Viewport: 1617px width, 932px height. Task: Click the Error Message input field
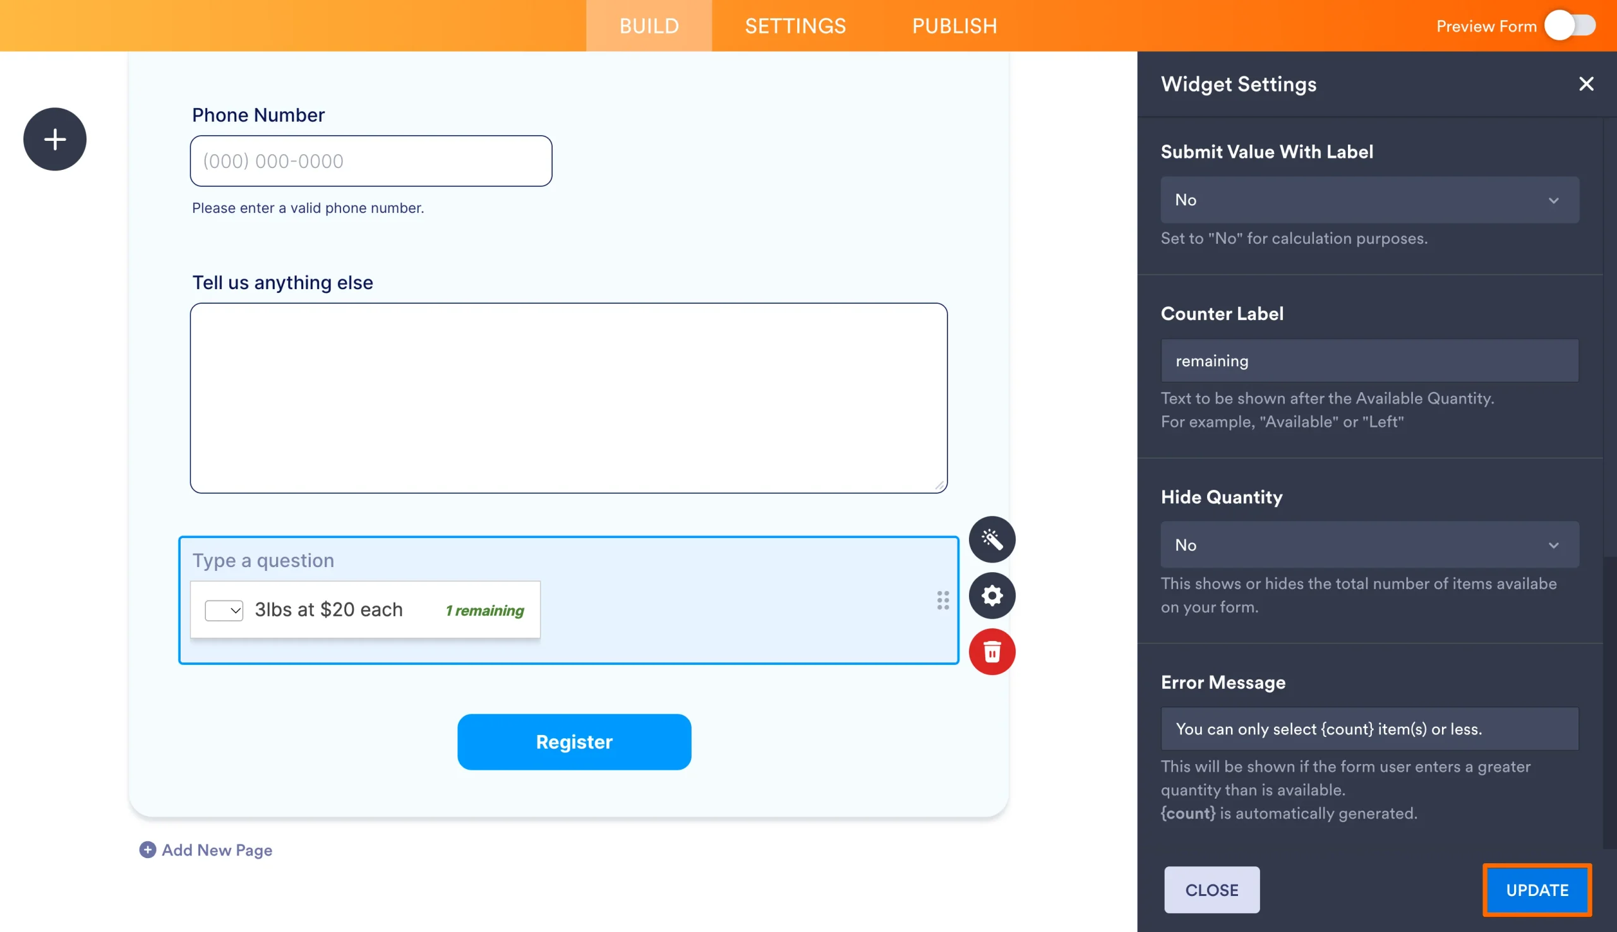[x=1369, y=729]
